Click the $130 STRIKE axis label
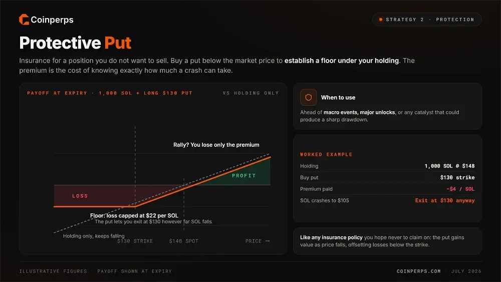The image size is (501, 282). point(135,241)
